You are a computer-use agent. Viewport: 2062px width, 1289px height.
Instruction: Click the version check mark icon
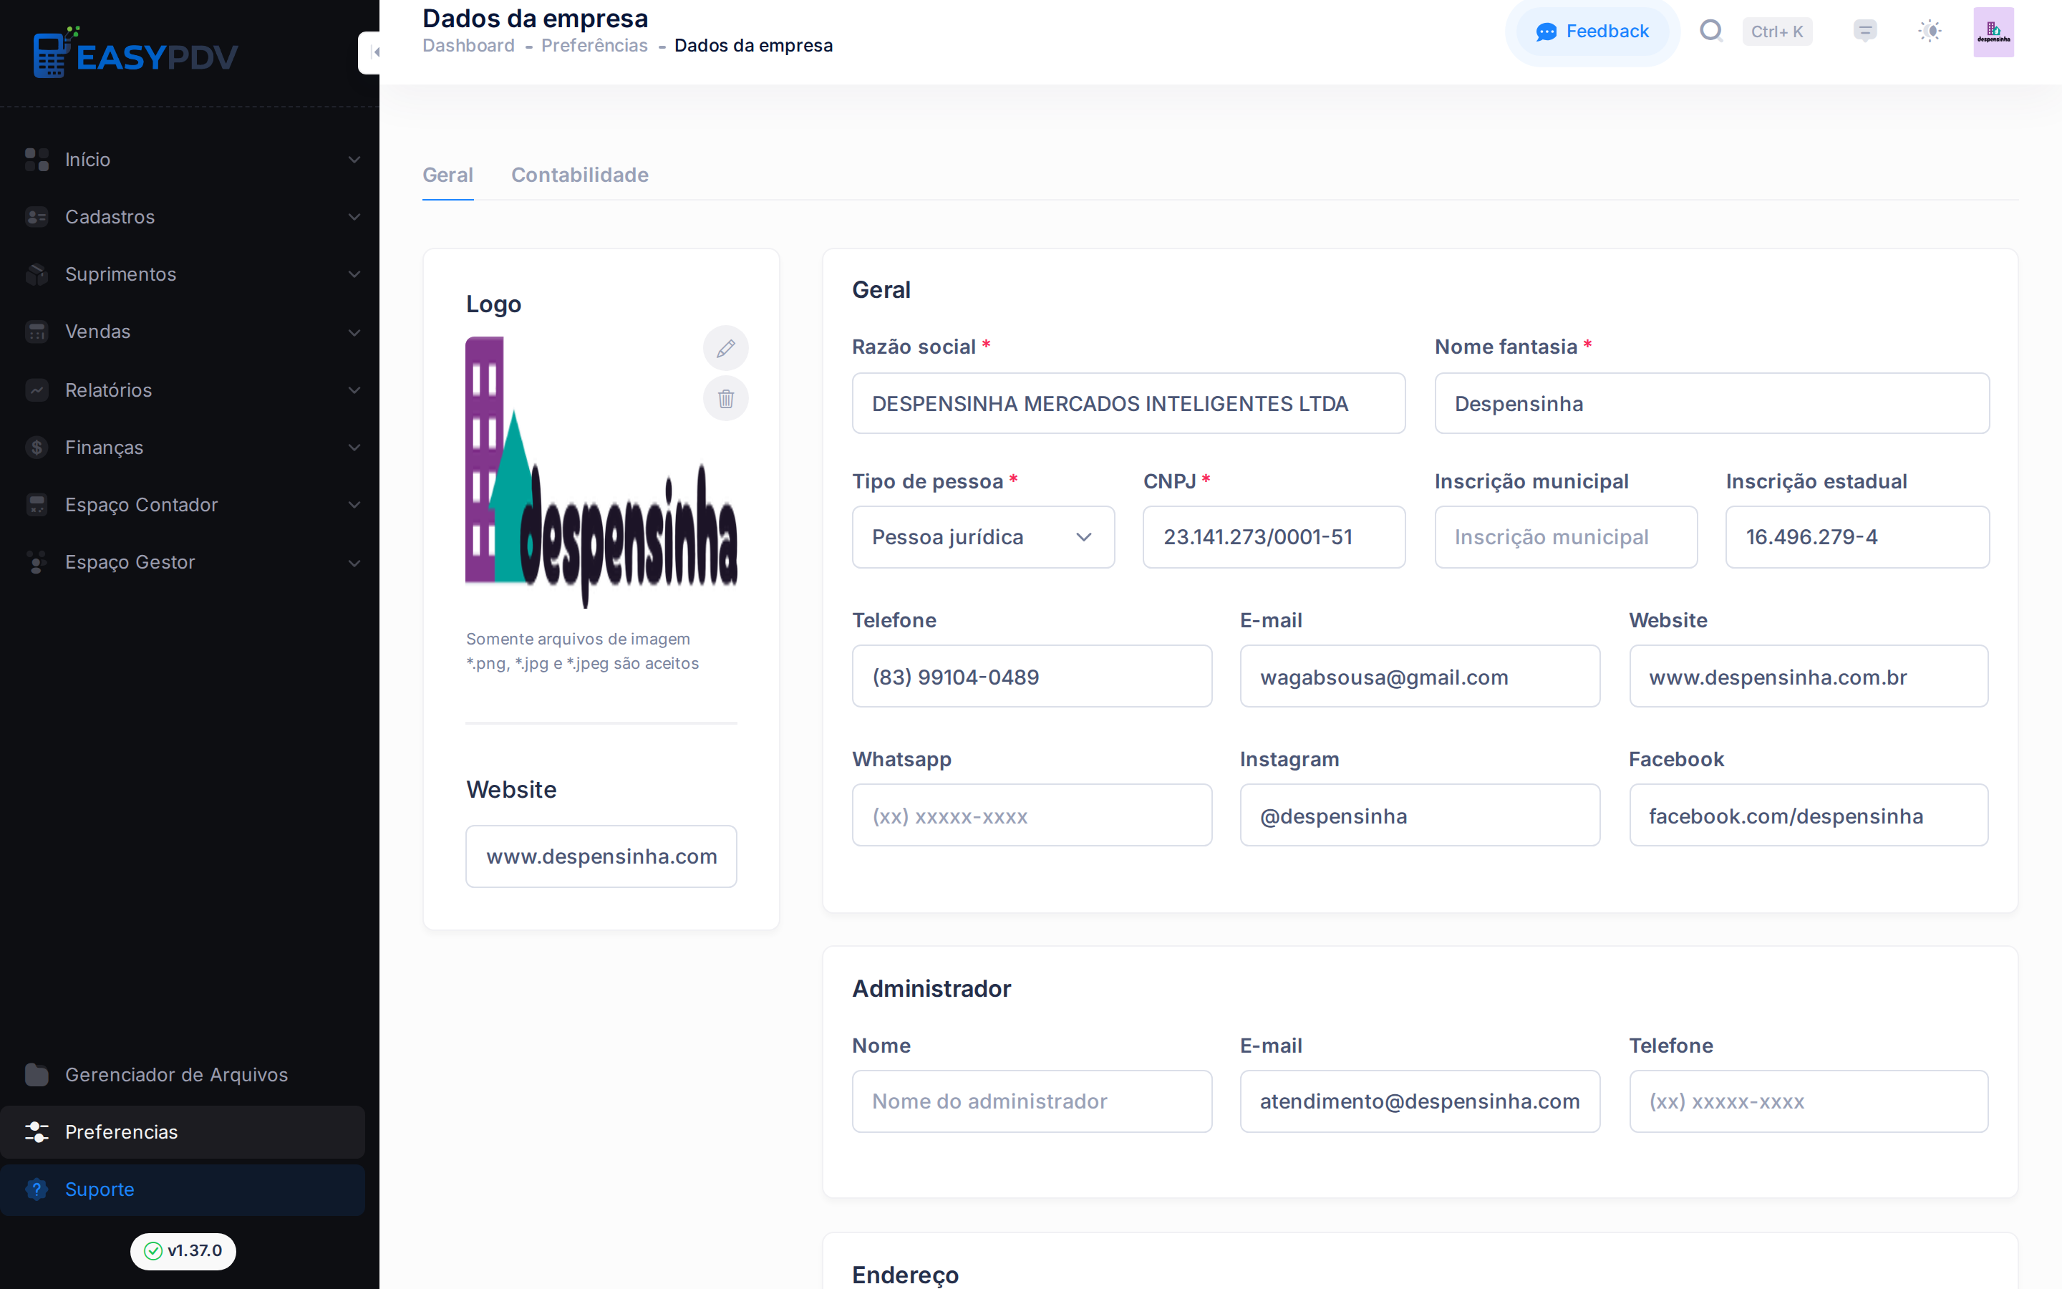pyautogui.click(x=153, y=1250)
